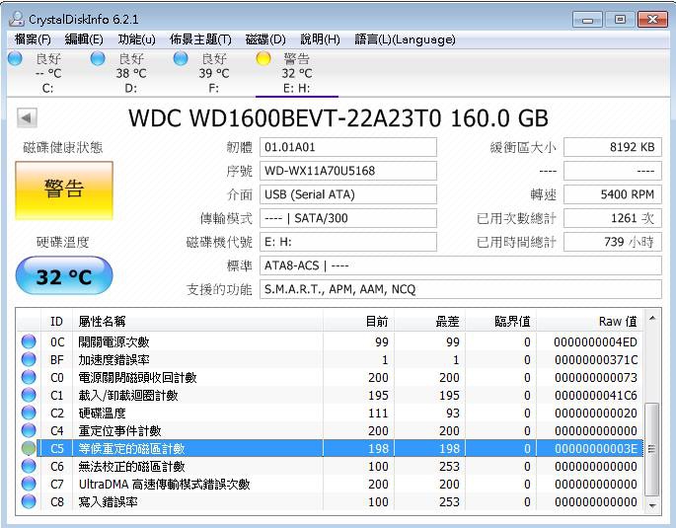Select row 電源關閉磁頭收回計數

click(330, 377)
